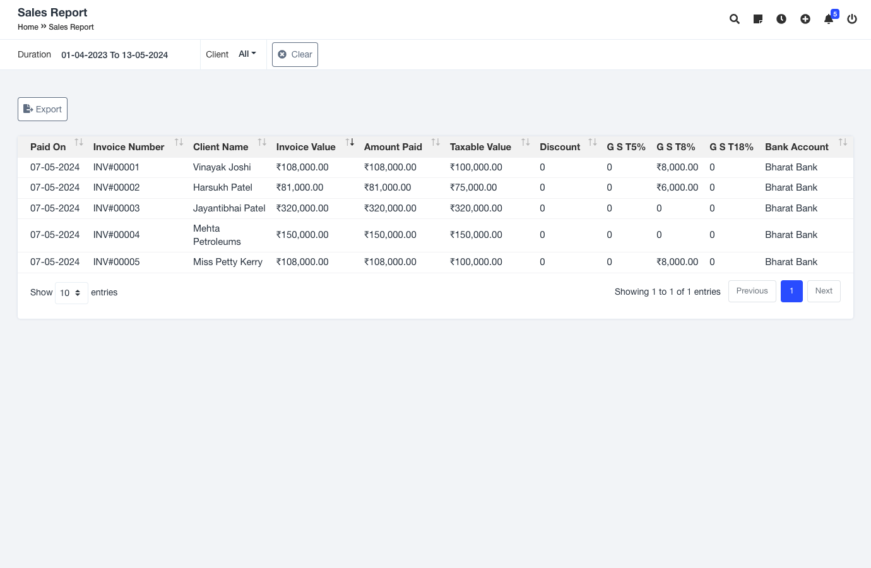Click the Home breadcrumb link
The height and width of the screenshot is (568, 871).
tap(28, 27)
